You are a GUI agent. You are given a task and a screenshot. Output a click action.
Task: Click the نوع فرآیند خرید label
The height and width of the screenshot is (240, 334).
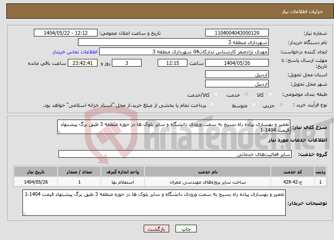pyautogui.click(x=310, y=105)
